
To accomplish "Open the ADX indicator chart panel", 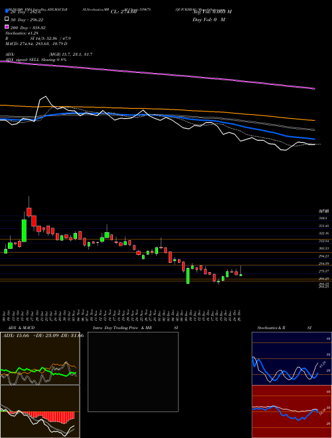I will tap(40, 358).
